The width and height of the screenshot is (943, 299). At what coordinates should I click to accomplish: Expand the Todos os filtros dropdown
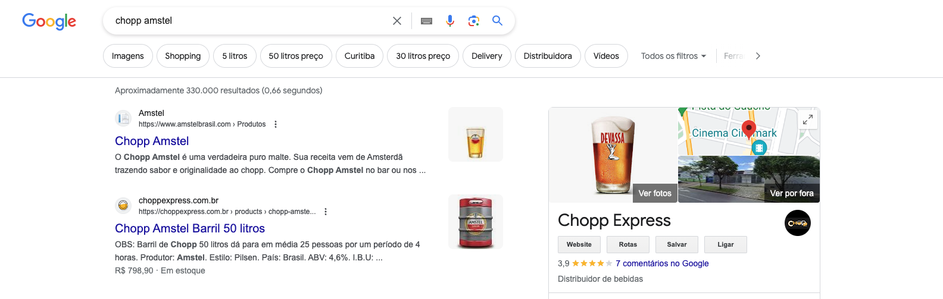click(x=673, y=56)
